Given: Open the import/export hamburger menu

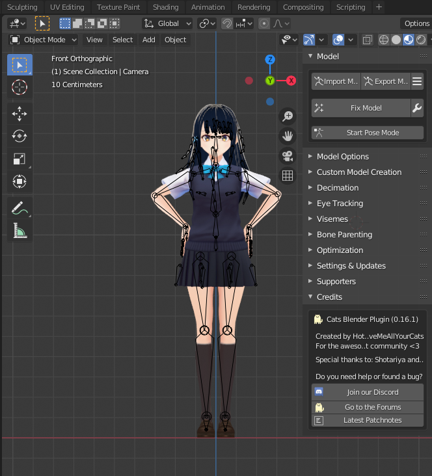Looking at the screenshot, I should coord(417,81).
